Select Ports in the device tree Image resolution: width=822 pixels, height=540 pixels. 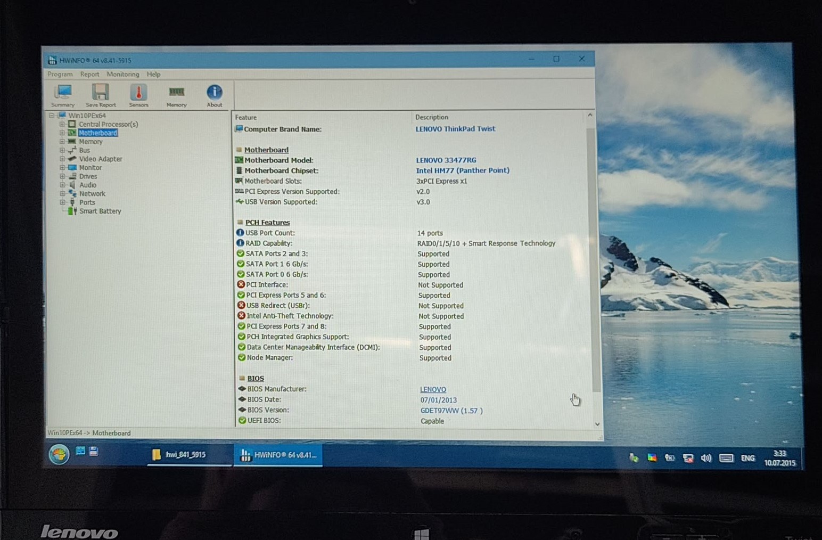coord(87,202)
